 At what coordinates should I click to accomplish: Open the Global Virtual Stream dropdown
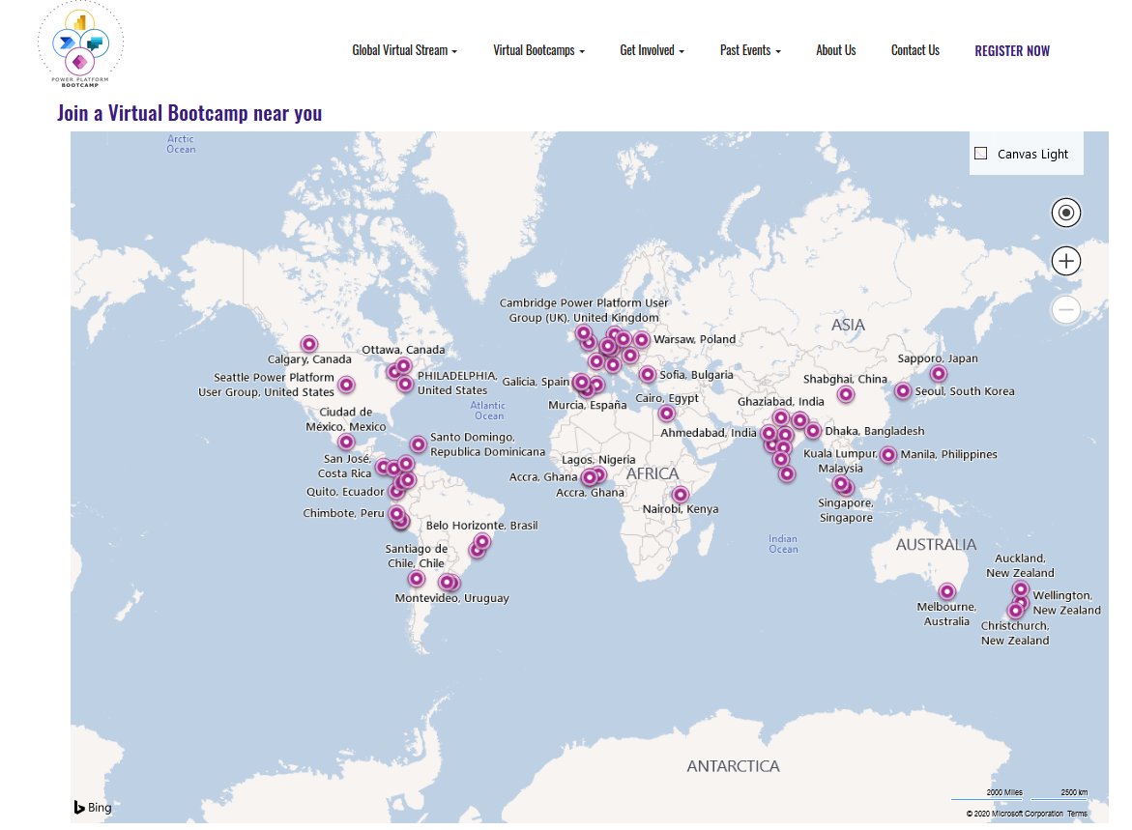pyautogui.click(x=405, y=50)
